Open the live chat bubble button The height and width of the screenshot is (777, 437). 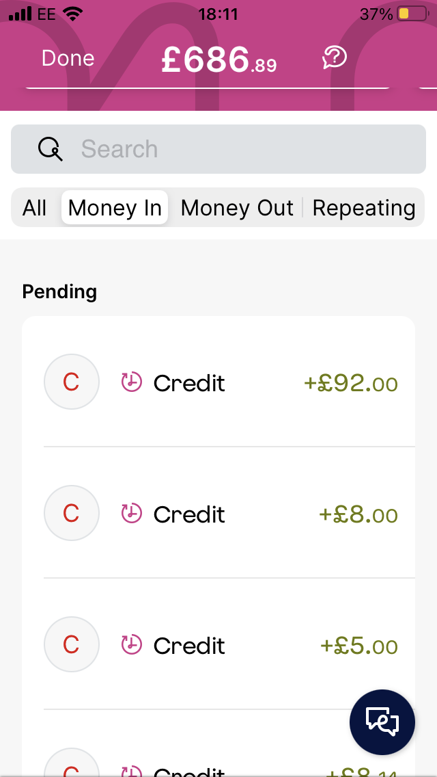pos(382,722)
